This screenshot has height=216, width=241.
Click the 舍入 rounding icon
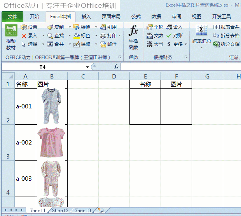pyautogui.click(x=169, y=27)
